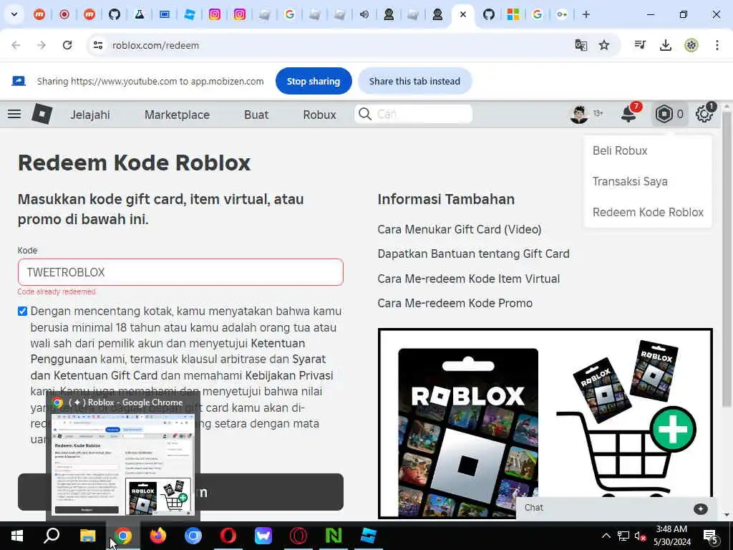733x550 pixels.
Task: Select Beli Robux from dropdown
Action: (x=620, y=150)
